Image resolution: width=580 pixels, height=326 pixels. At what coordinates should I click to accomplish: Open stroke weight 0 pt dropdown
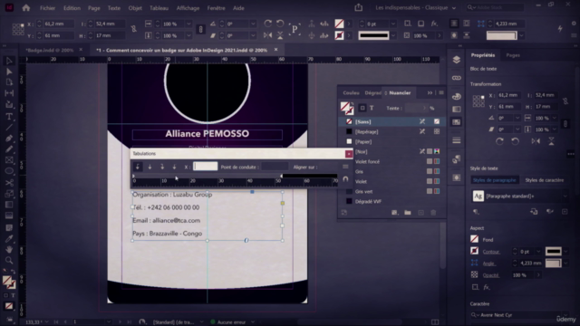click(x=392, y=24)
